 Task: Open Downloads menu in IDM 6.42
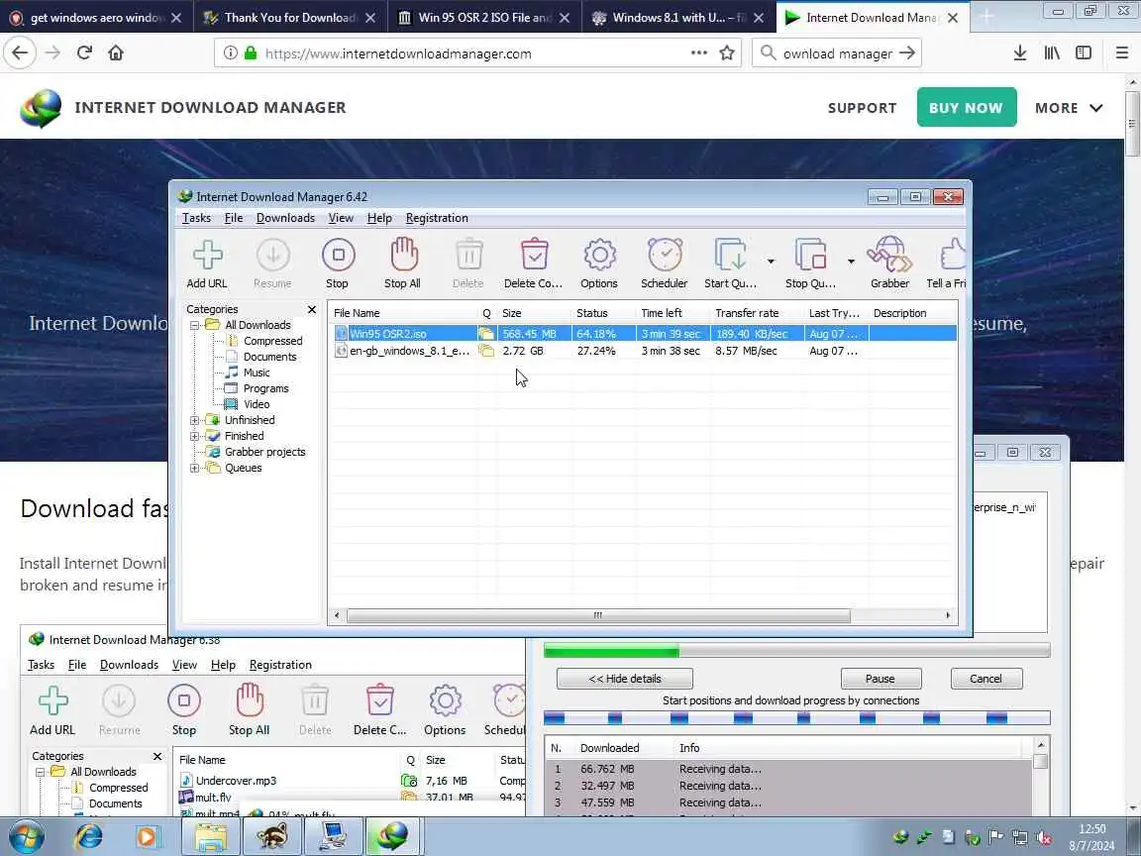[x=285, y=218]
